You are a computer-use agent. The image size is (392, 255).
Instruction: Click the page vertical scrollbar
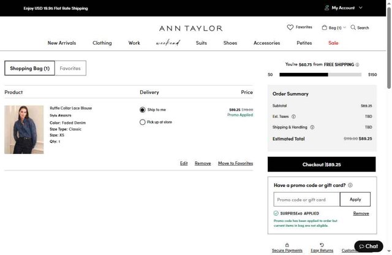click(389, 48)
